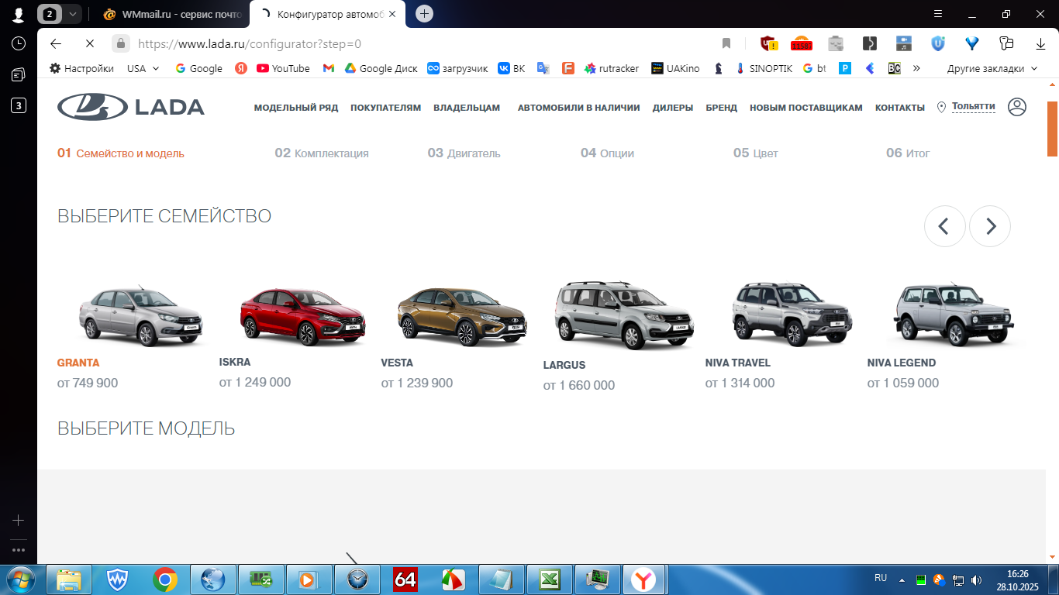Select the Niva Legend car image

[x=954, y=314]
